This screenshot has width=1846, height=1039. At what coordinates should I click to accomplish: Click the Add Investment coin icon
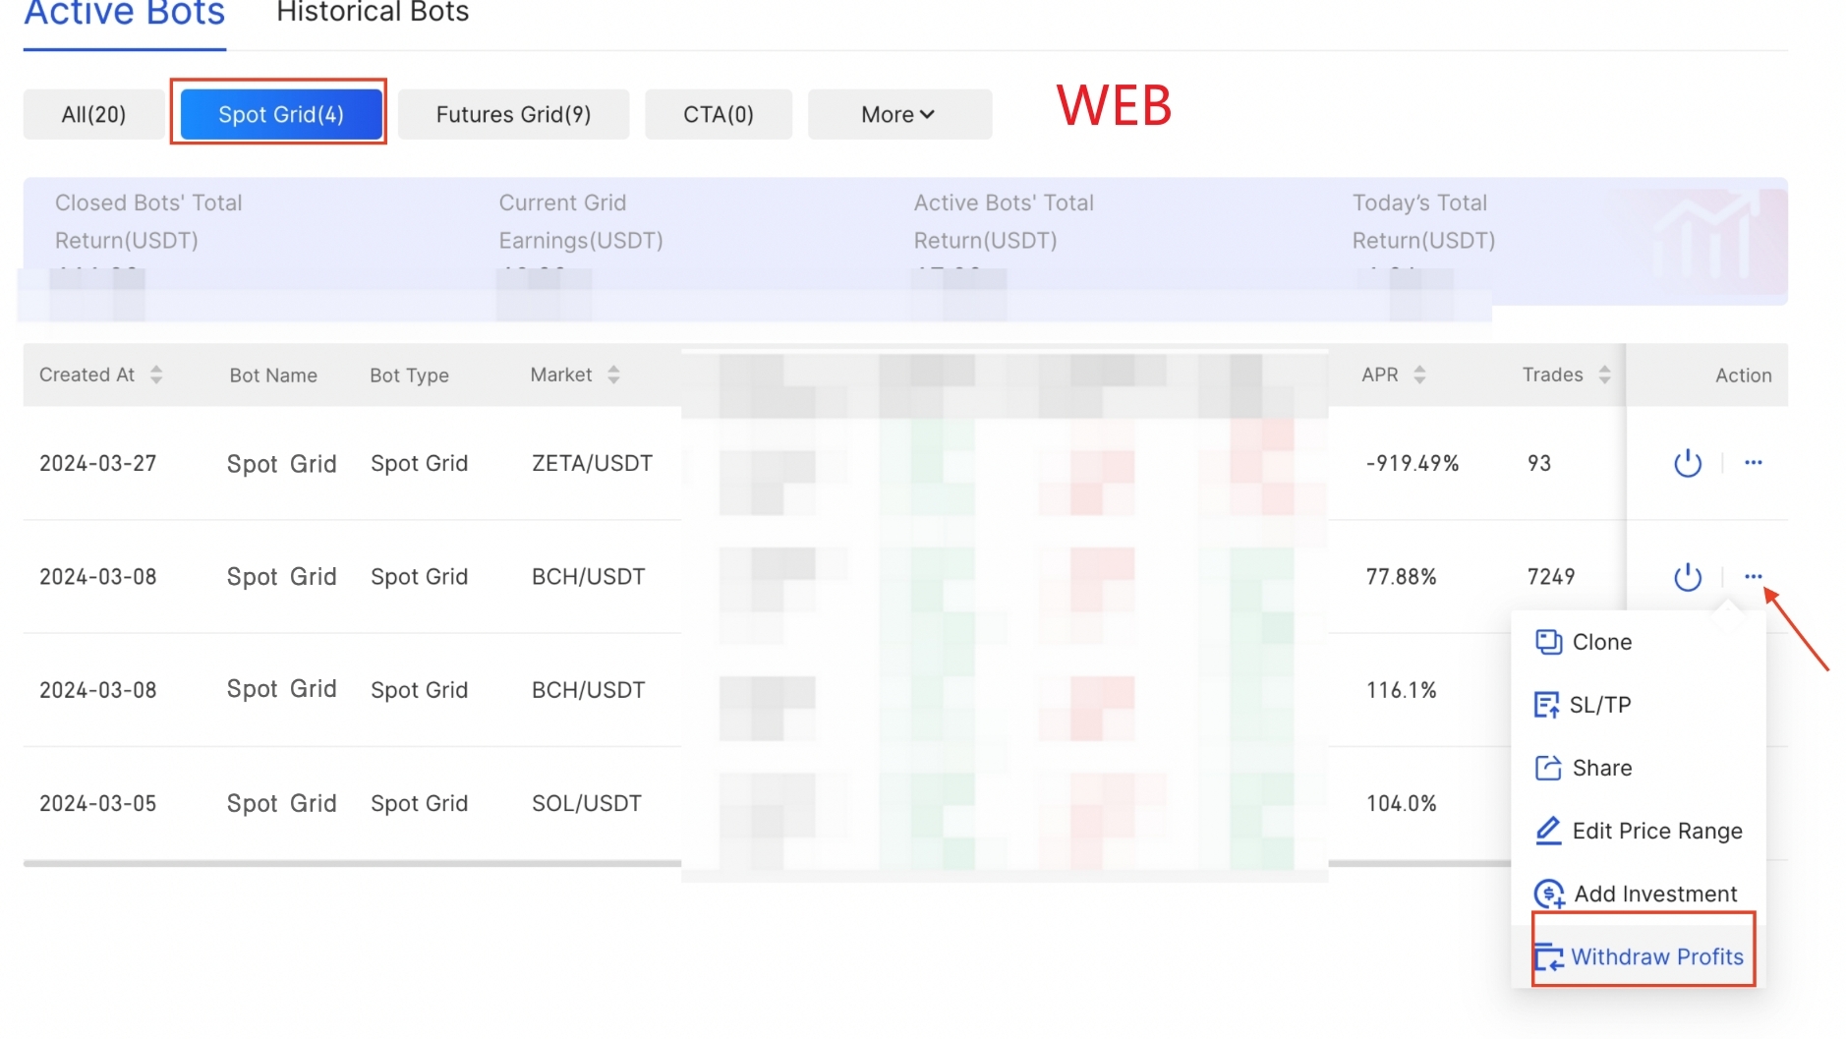click(1549, 894)
